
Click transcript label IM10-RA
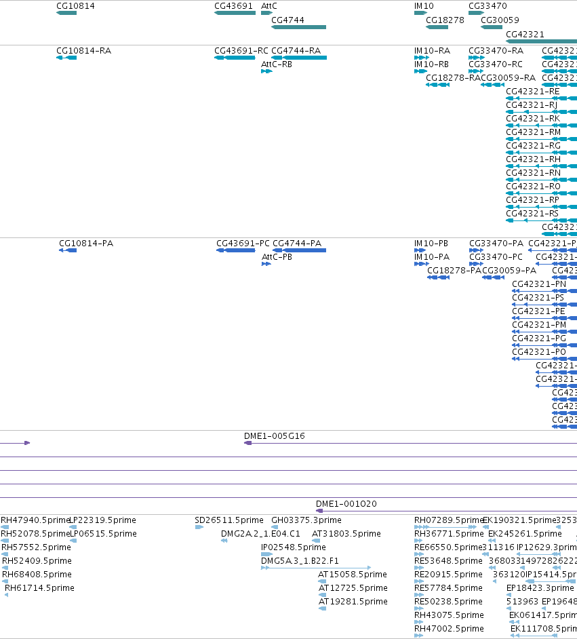pos(432,51)
